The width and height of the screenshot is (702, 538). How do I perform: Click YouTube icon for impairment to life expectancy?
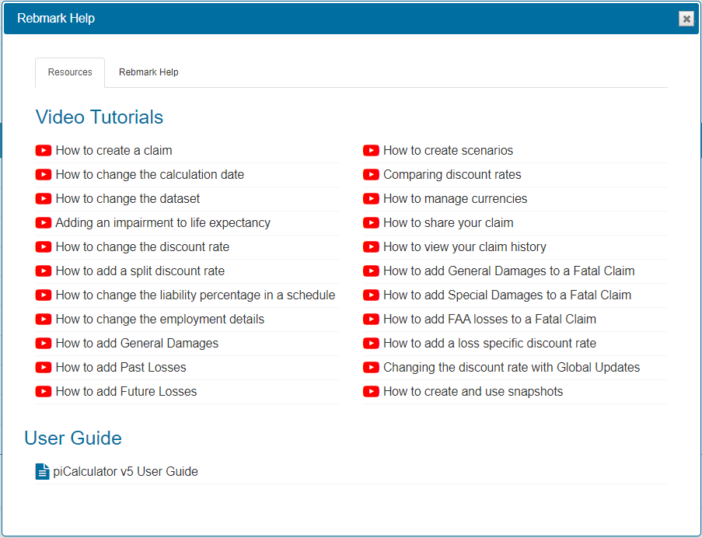click(44, 223)
